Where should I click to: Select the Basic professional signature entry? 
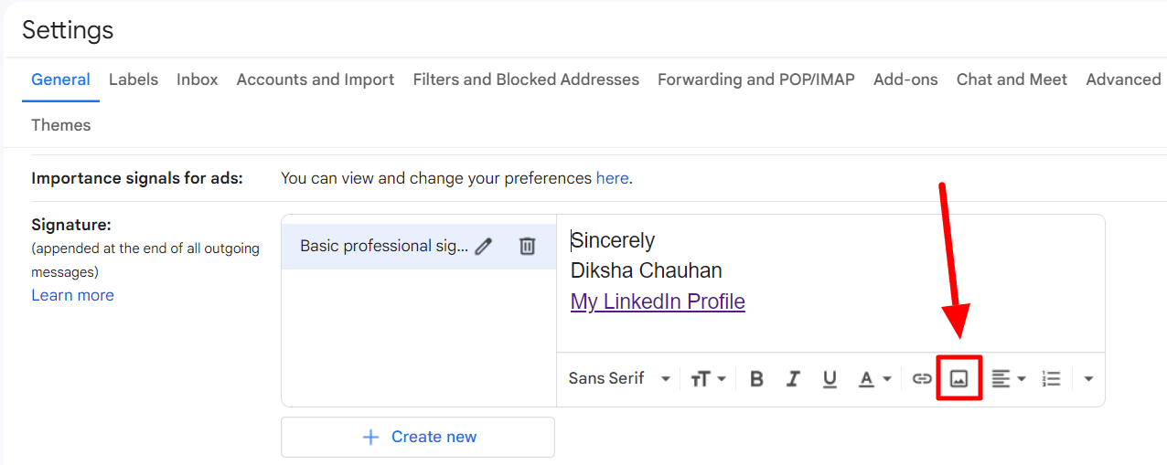[383, 246]
